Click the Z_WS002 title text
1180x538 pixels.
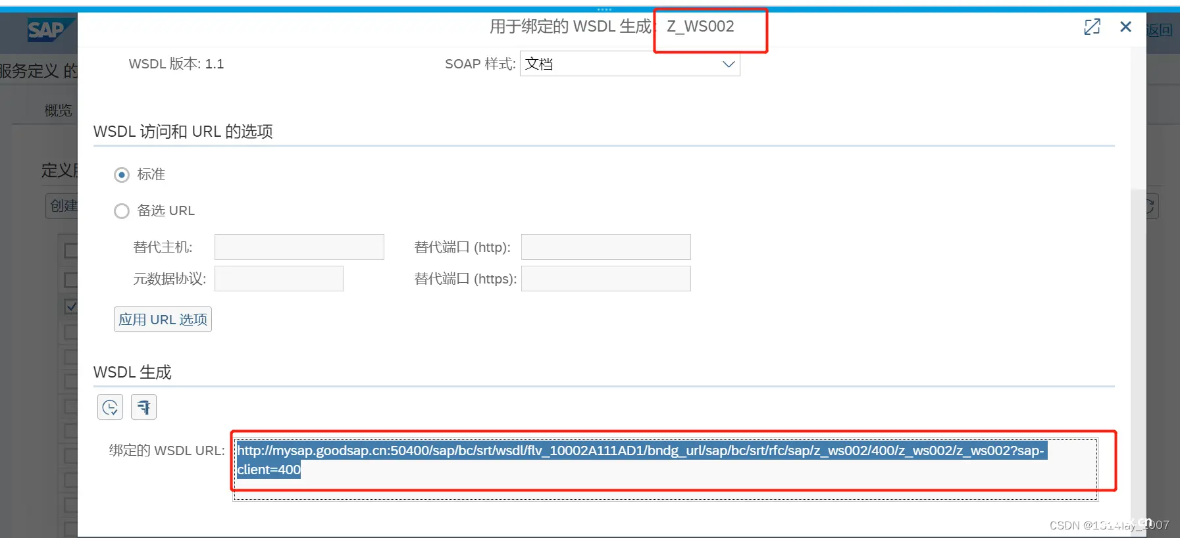(700, 26)
